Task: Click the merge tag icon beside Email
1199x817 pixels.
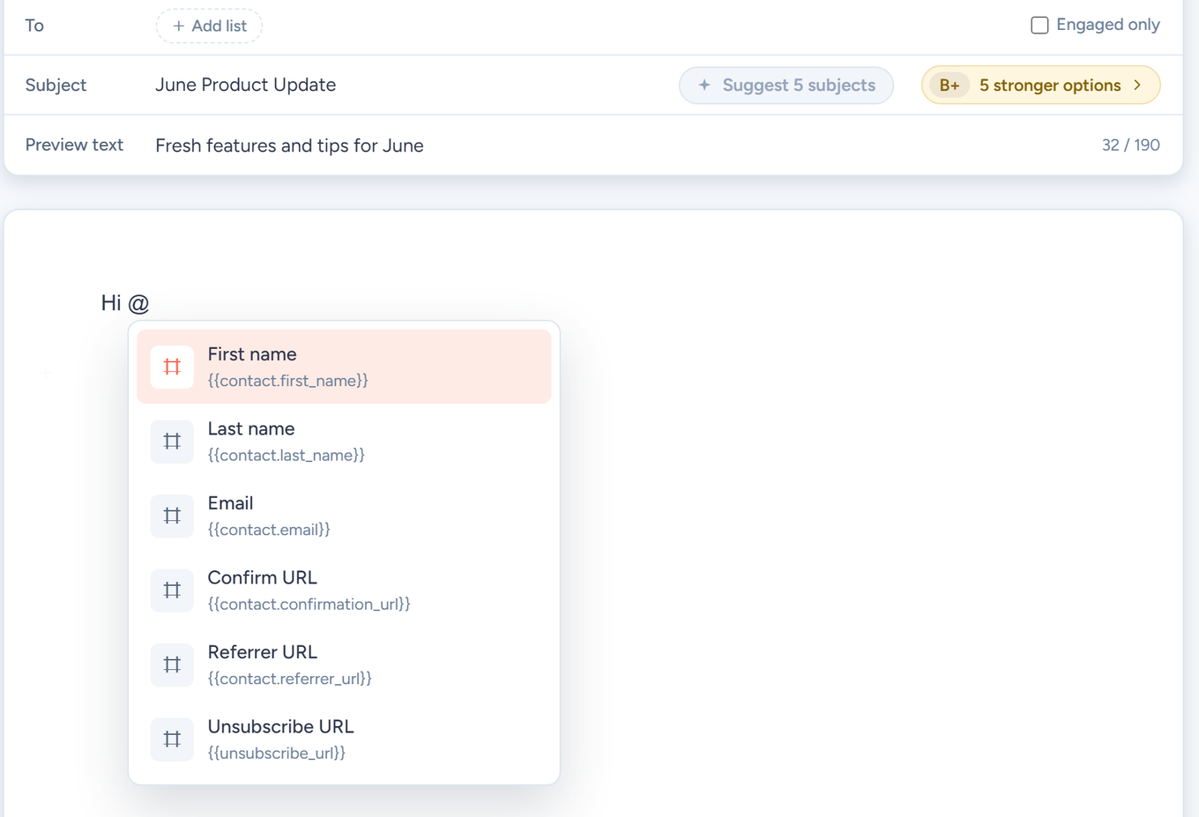Action: click(172, 516)
